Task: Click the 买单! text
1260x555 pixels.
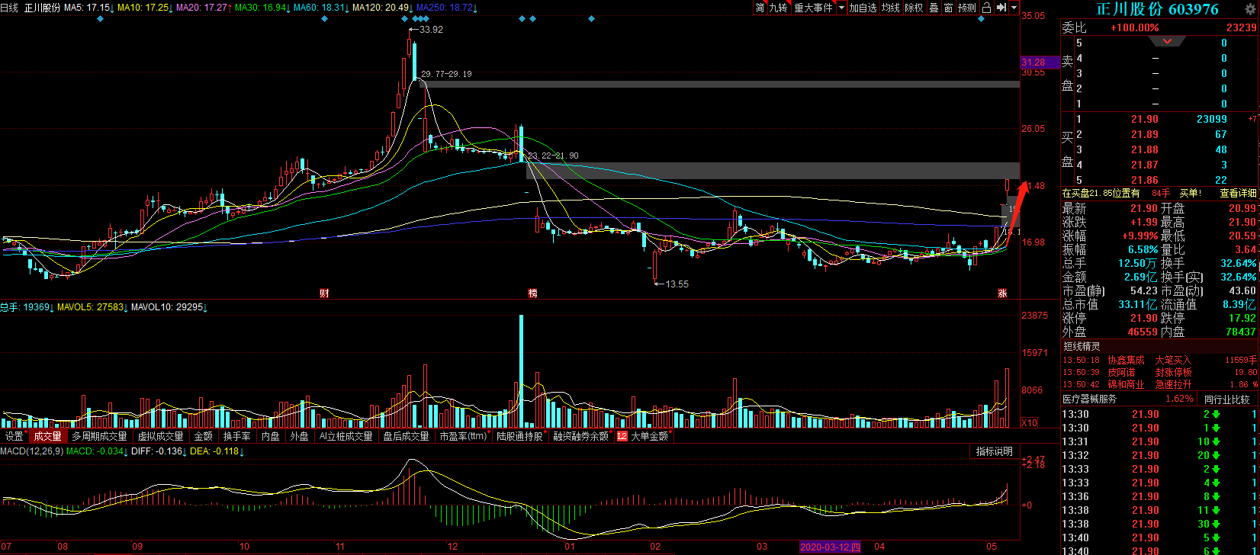Action: tap(1190, 194)
